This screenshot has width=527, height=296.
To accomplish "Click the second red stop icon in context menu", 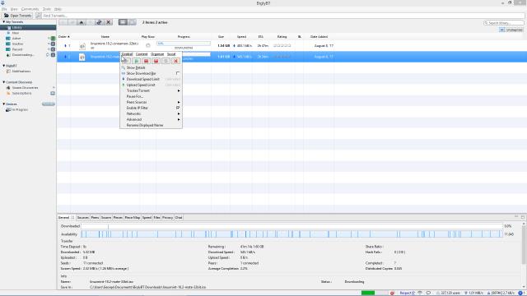I will click(156, 61).
